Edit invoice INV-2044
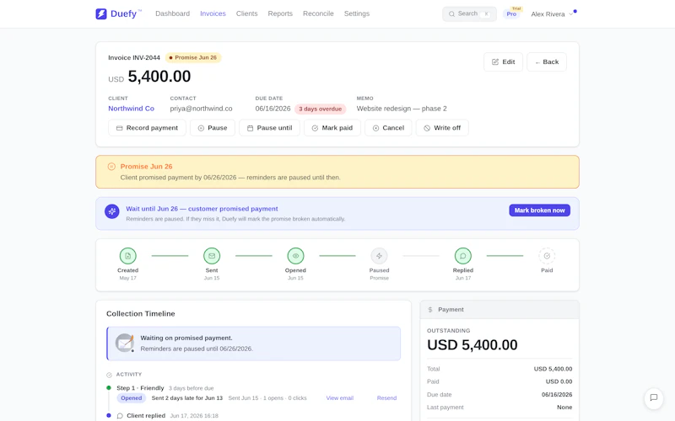675x421 pixels. (x=503, y=61)
